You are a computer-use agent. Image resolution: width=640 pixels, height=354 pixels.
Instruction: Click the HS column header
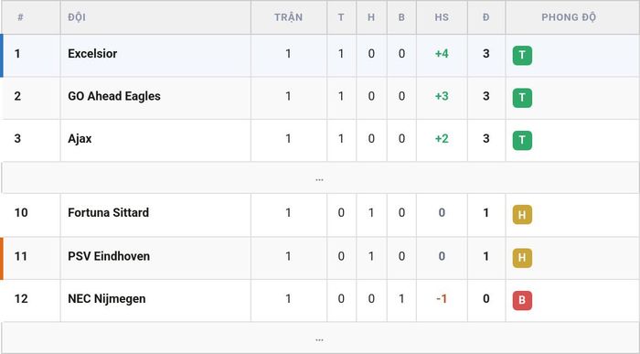pos(442,17)
